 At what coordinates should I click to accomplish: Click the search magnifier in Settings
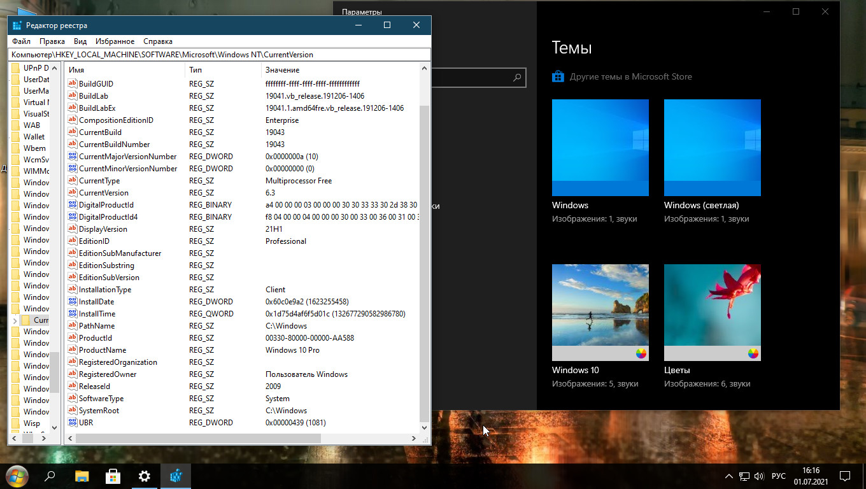point(518,78)
